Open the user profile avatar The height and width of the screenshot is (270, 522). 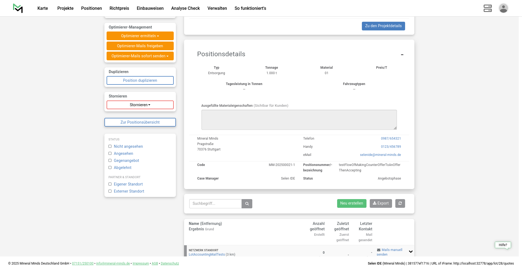(x=503, y=8)
